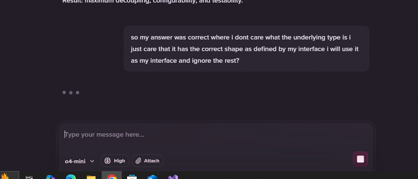This screenshot has width=418, height=179.
Task: Stop the response with the square button
Action: (x=360, y=159)
